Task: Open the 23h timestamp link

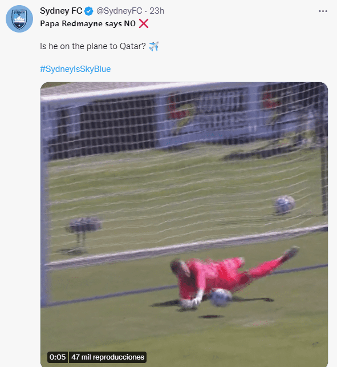Action: point(157,11)
